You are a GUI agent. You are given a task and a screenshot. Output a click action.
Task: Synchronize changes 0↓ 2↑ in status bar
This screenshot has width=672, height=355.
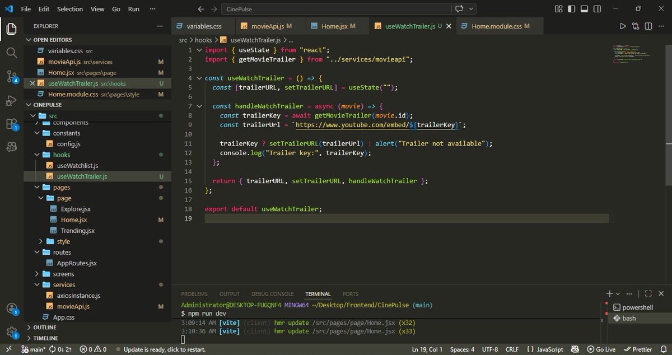(x=60, y=349)
